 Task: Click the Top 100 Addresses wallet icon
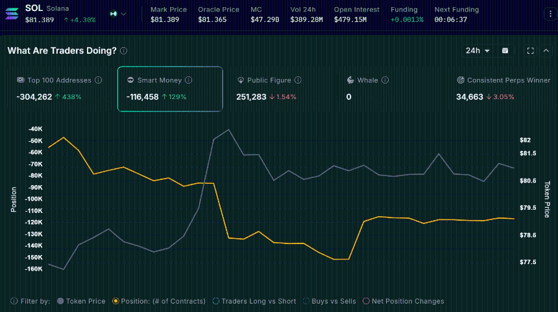21,80
